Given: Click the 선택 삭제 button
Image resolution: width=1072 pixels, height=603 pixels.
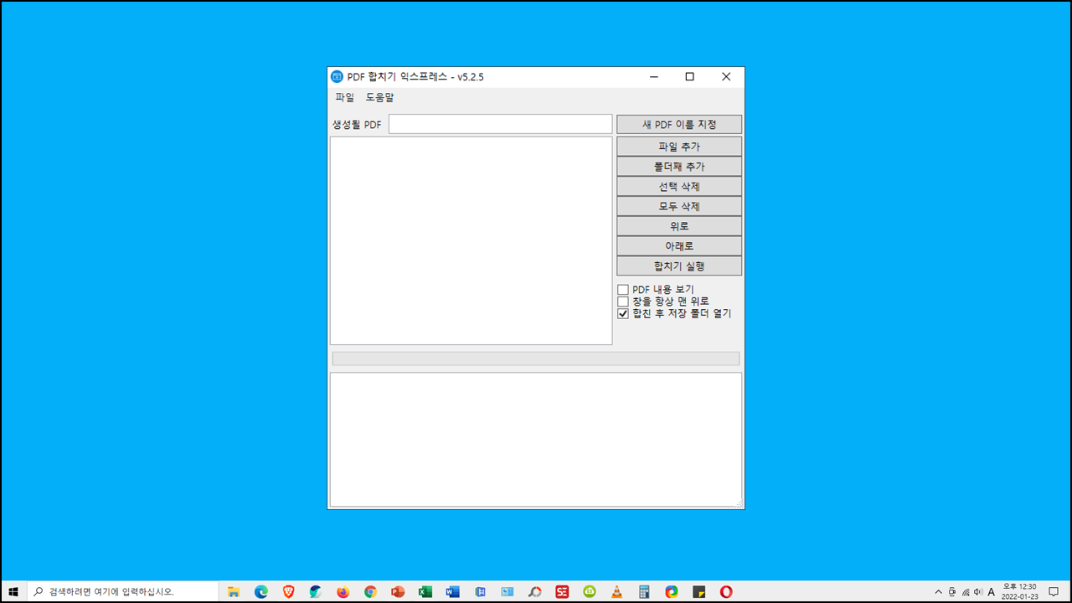Looking at the screenshot, I should click(679, 186).
